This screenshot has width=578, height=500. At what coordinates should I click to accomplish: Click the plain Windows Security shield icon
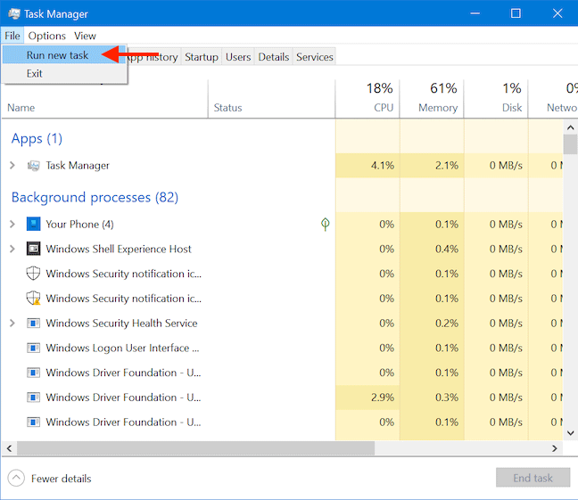[33, 274]
